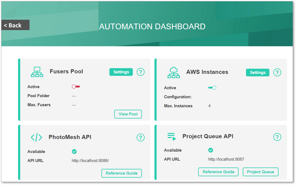Click the Fusers Pool network icon

[x=37, y=72]
